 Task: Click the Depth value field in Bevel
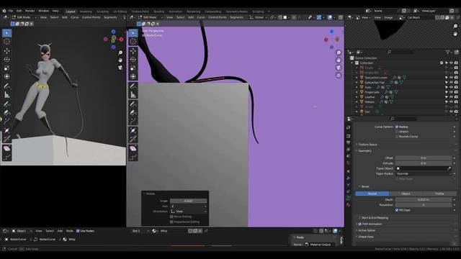coord(424,200)
